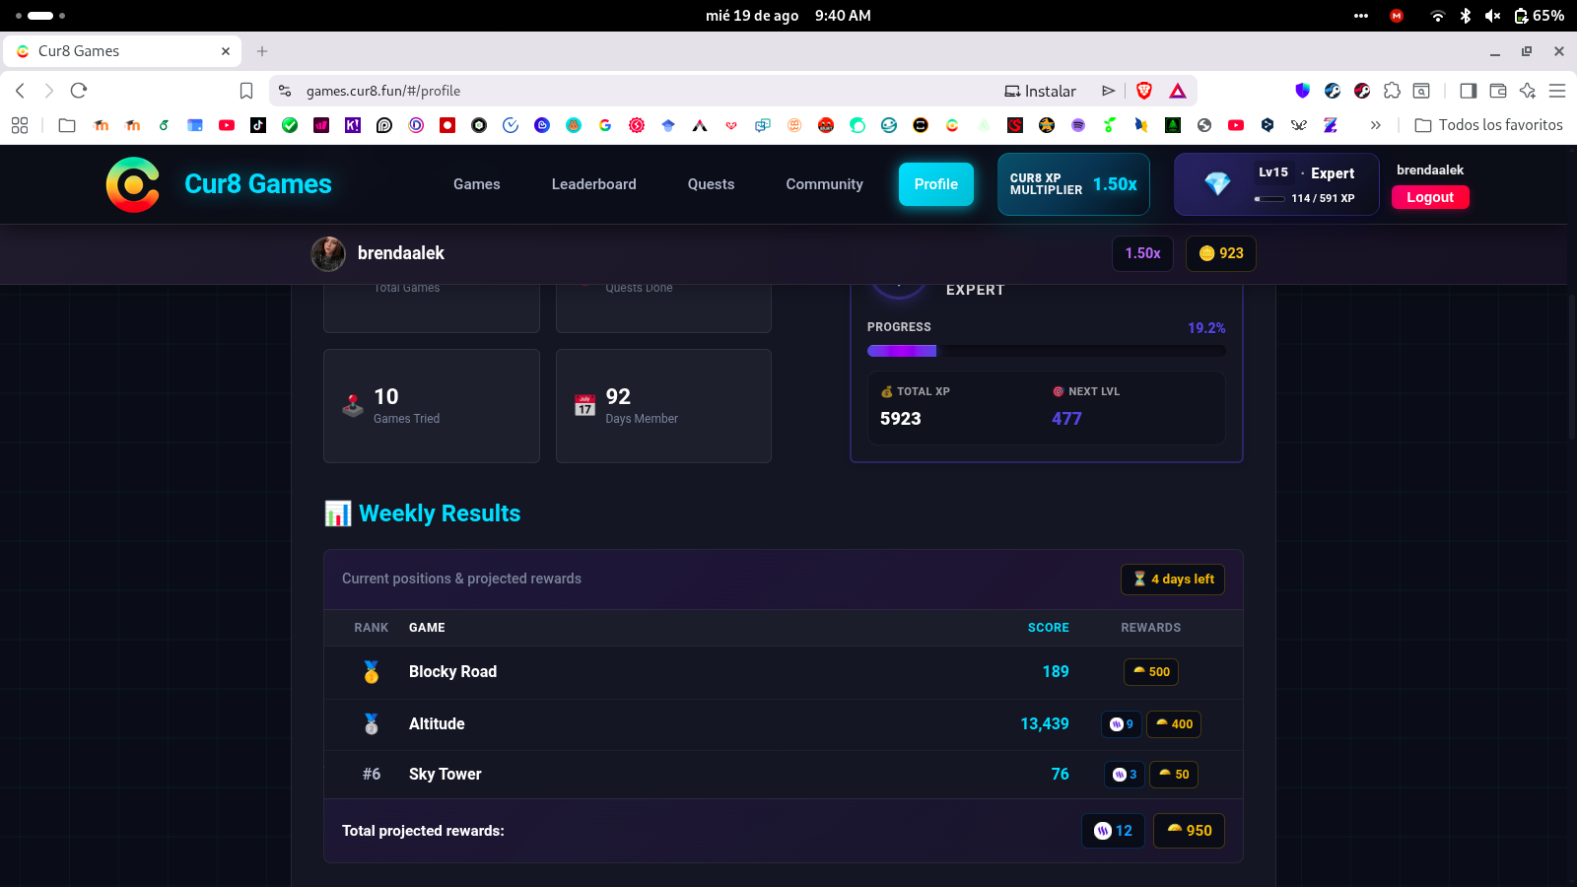Image resolution: width=1577 pixels, height=887 pixels.
Task: Click the Next Lvl 477 value
Action: (1066, 419)
